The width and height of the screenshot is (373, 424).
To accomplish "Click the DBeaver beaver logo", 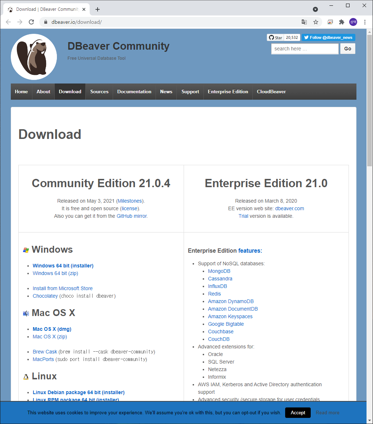I will click(x=34, y=57).
